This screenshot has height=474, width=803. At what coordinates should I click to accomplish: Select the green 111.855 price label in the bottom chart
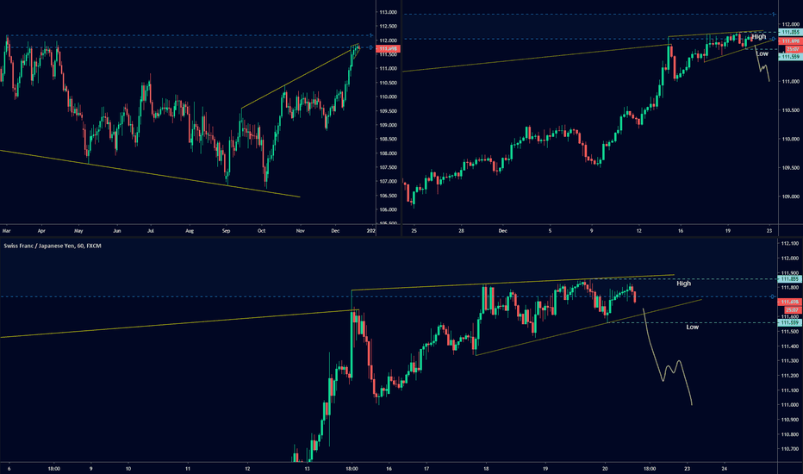(790, 279)
